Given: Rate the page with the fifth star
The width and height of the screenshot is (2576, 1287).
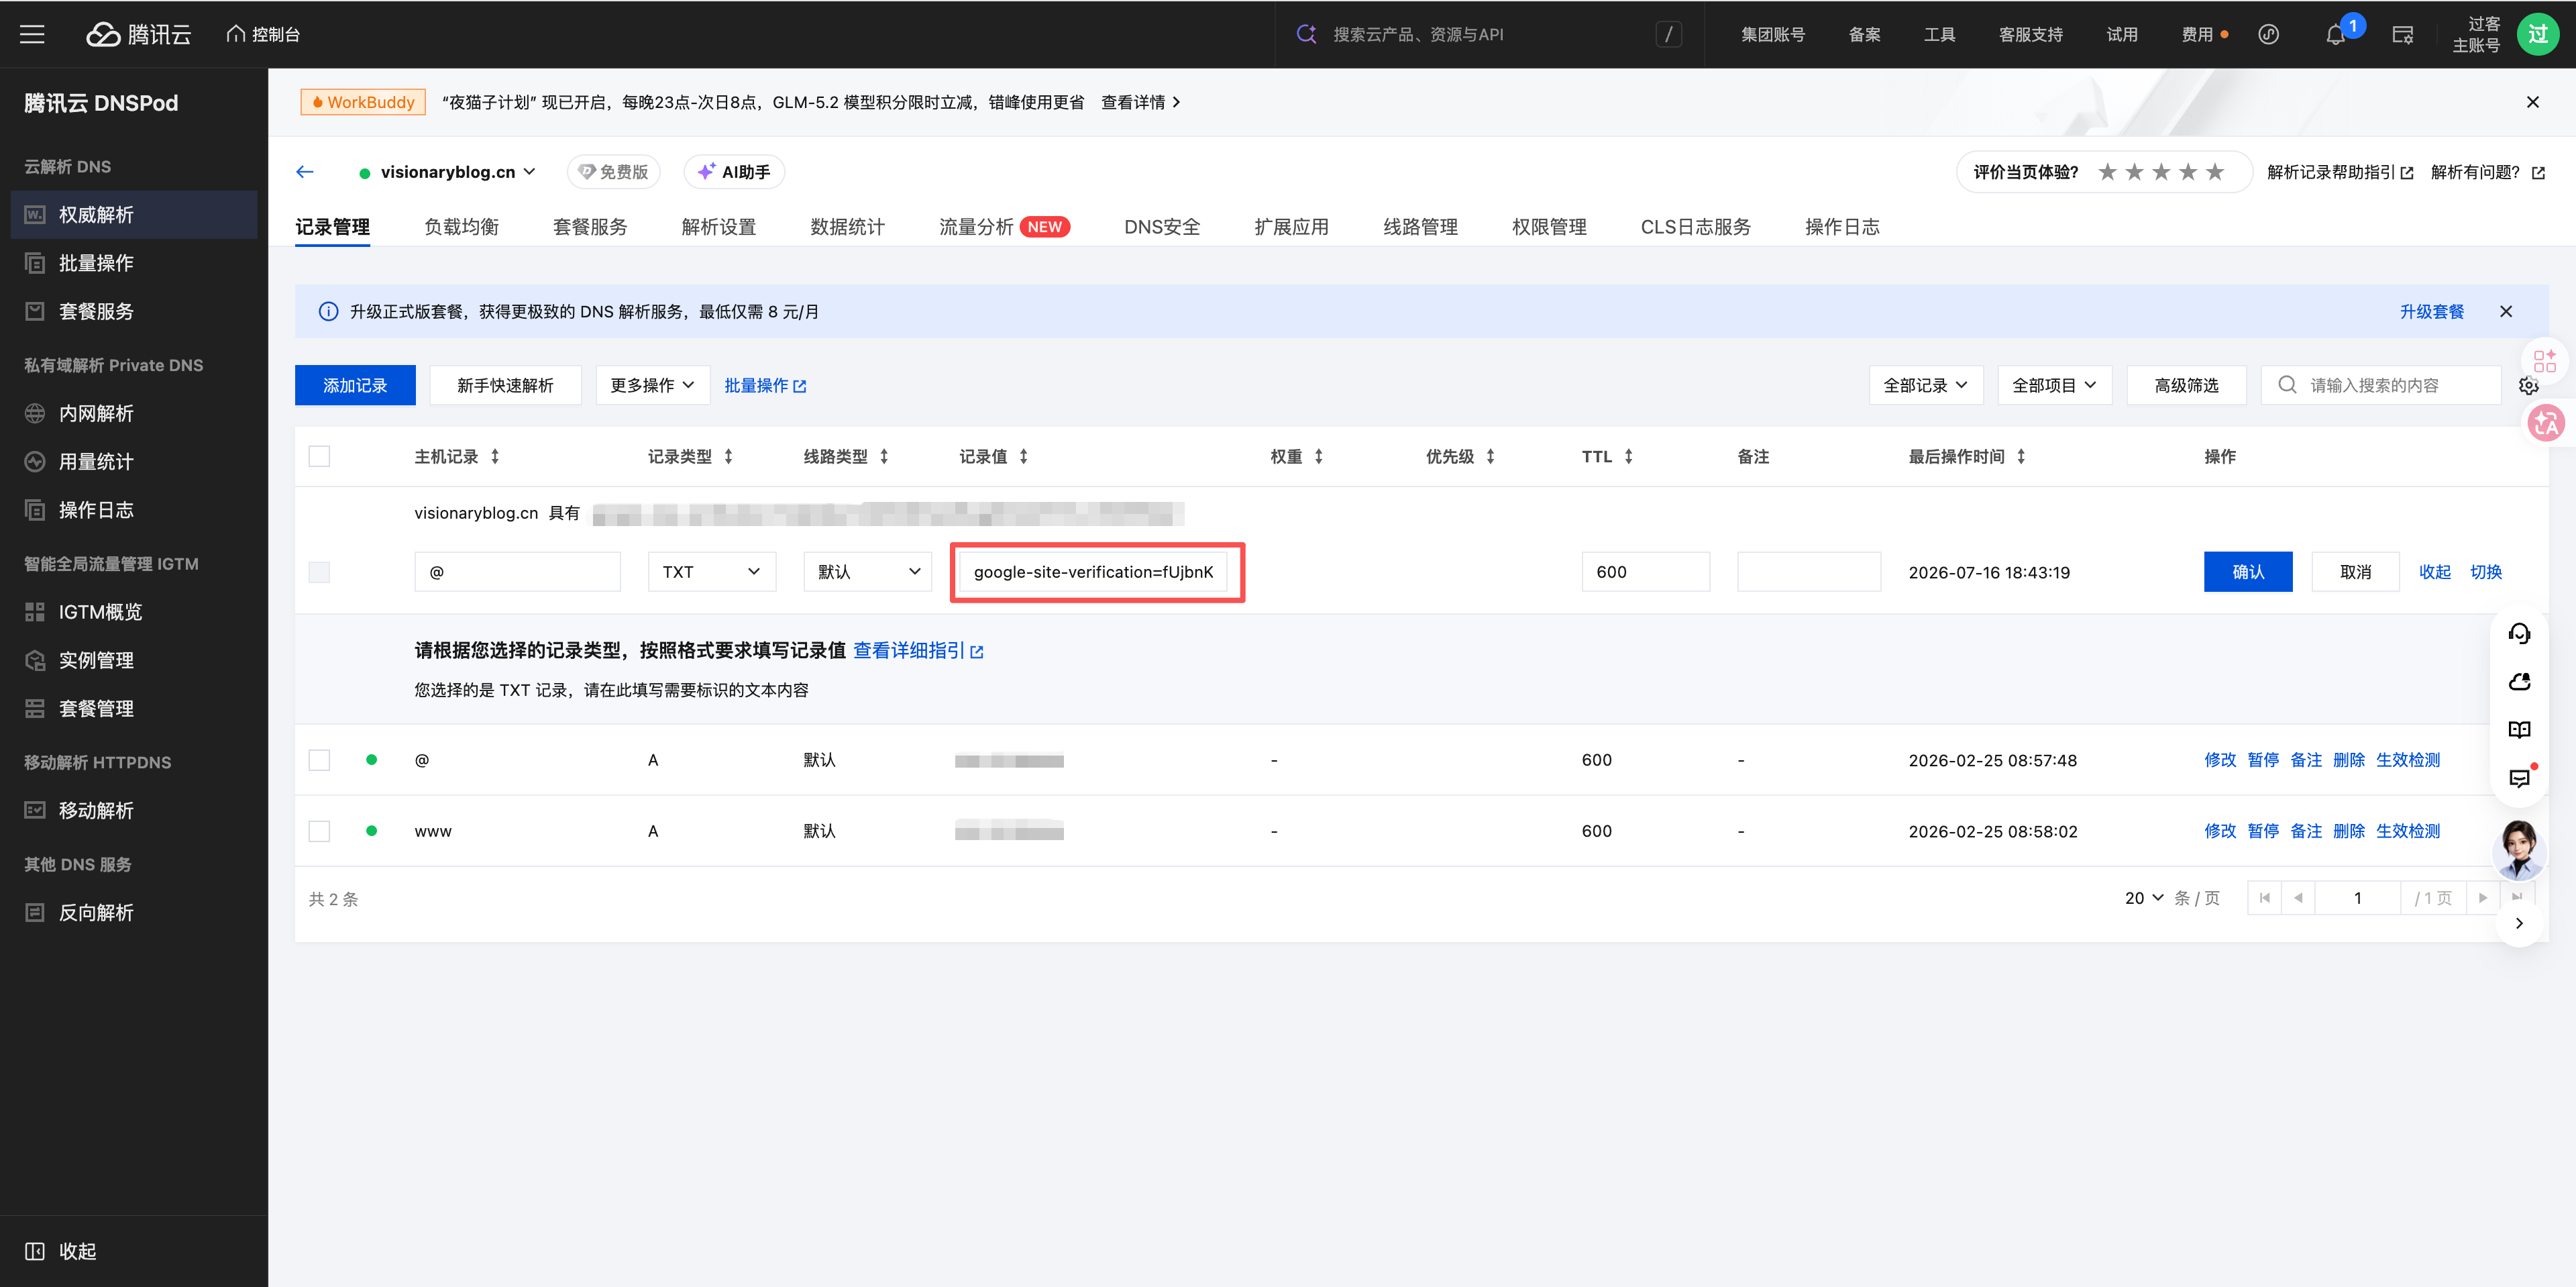Looking at the screenshot, I should [x=2214, y=172].
